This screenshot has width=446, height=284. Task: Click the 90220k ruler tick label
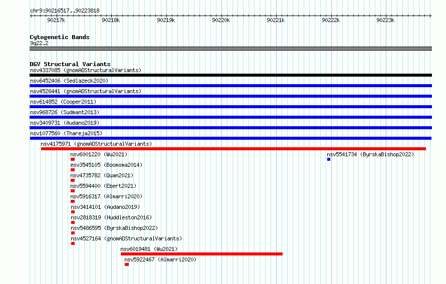pyautogui.click(x=221, y=20)
